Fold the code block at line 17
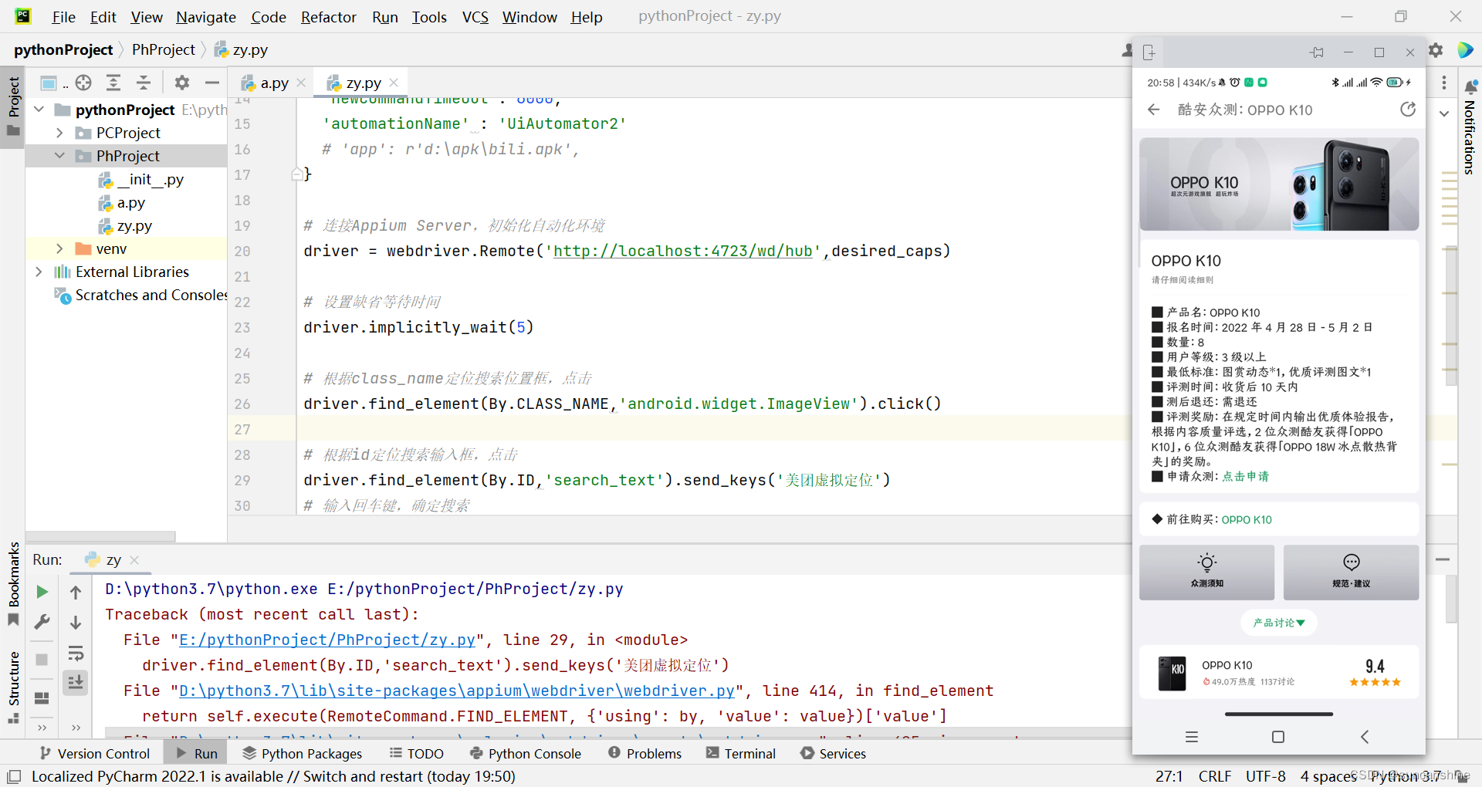Viewport: 1482px width, 787px height. tap(297, 174)
